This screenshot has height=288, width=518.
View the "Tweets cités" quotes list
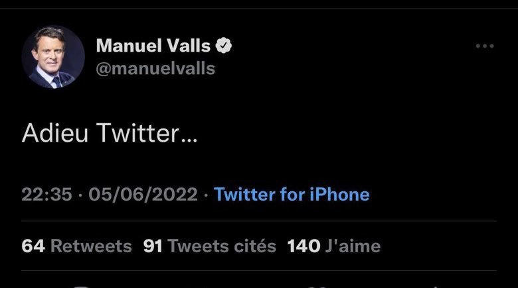[x=222, y=246]
